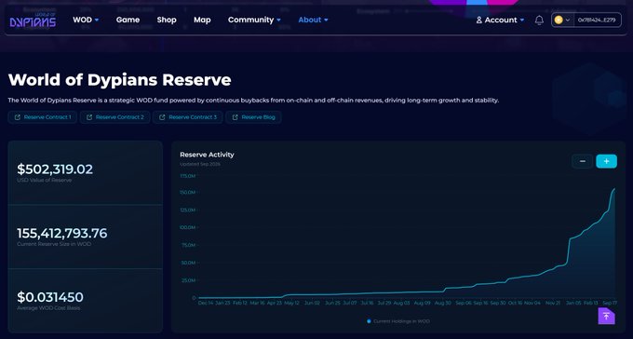Click the purple scroll-to-top arrow
This screenshot has height=339, width=633.
pos(606,316)
